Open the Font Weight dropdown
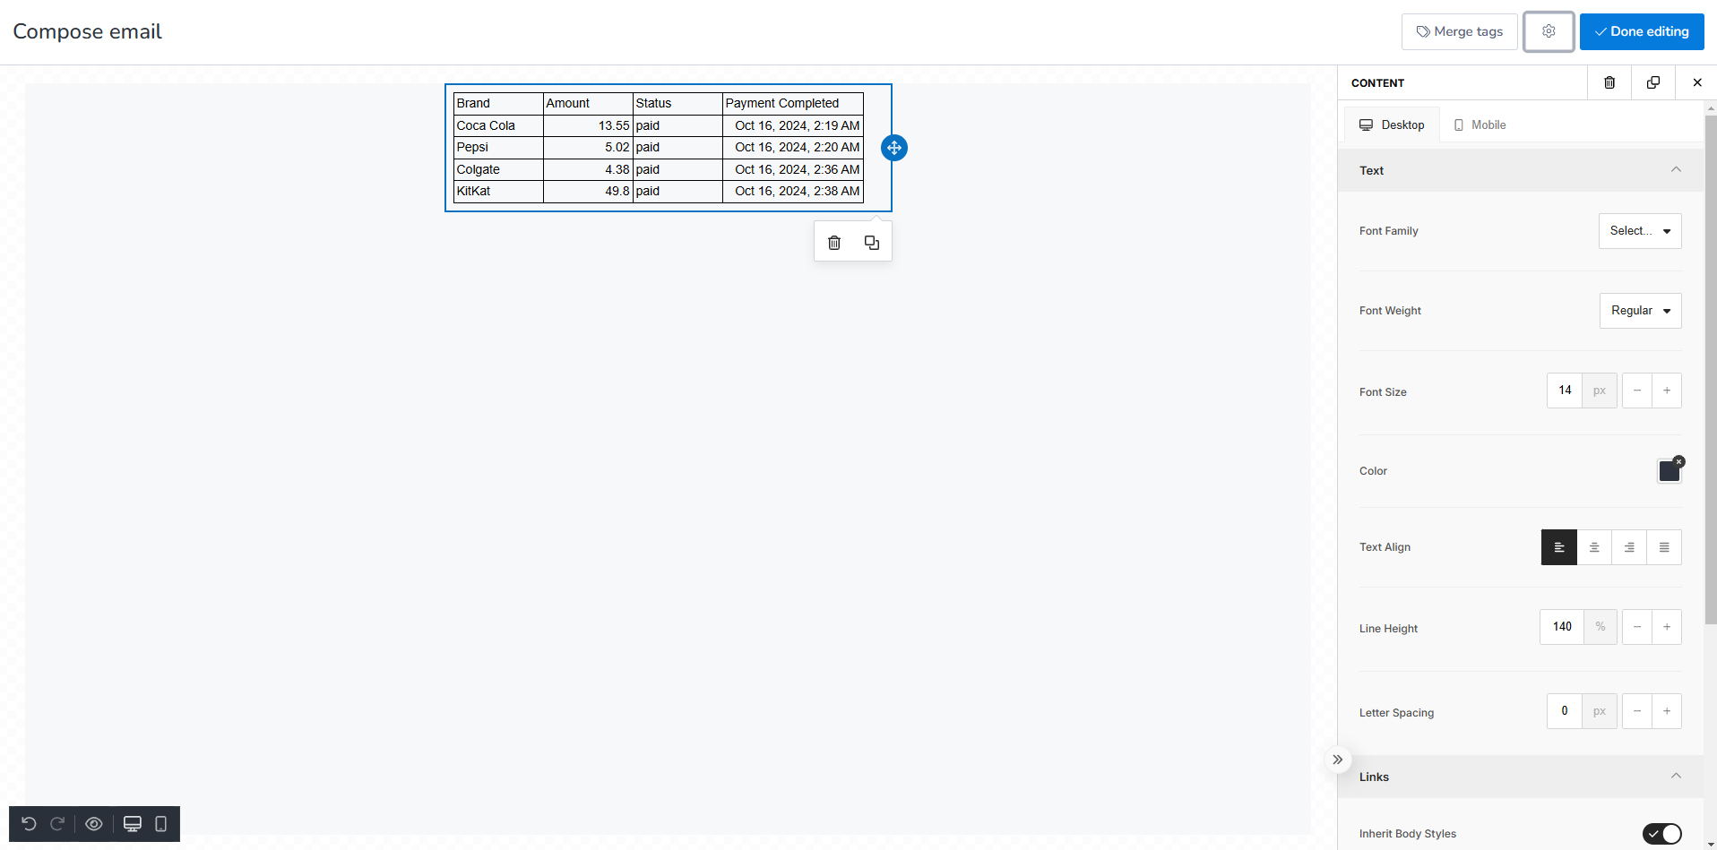Image resolution: width=1717 pixels, height=850 pixels. (1640, 310)
